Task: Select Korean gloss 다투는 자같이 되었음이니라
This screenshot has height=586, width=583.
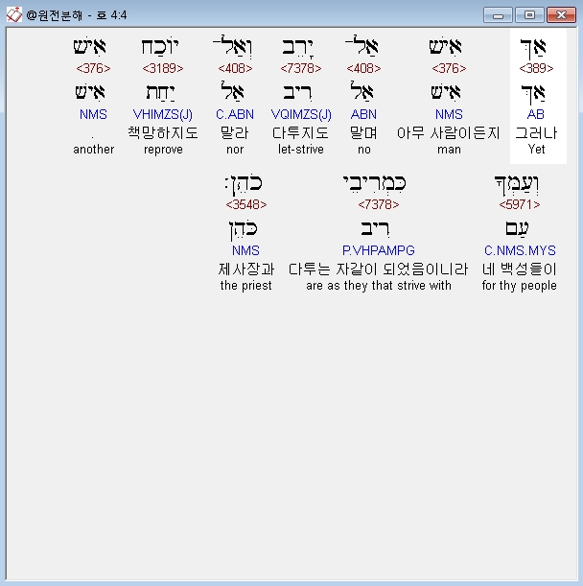Action: [378, 270]
